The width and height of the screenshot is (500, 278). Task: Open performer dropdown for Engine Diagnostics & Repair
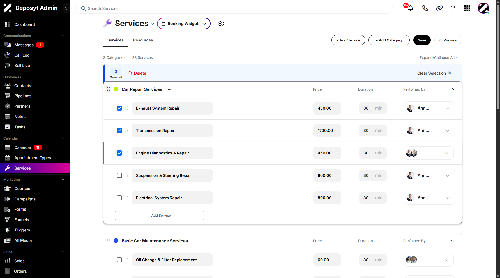(429, 153)
